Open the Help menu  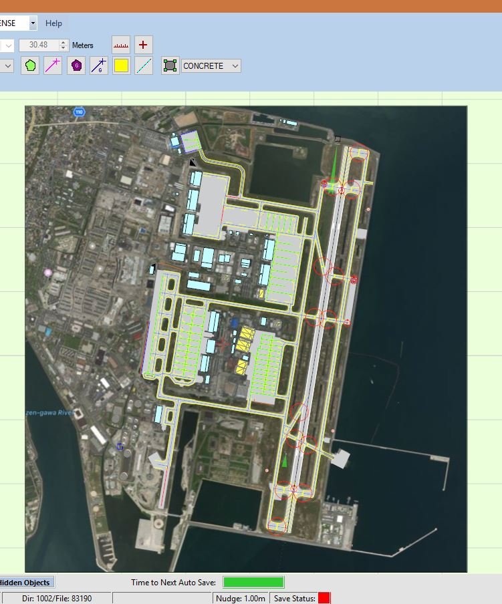click(53, 23)
